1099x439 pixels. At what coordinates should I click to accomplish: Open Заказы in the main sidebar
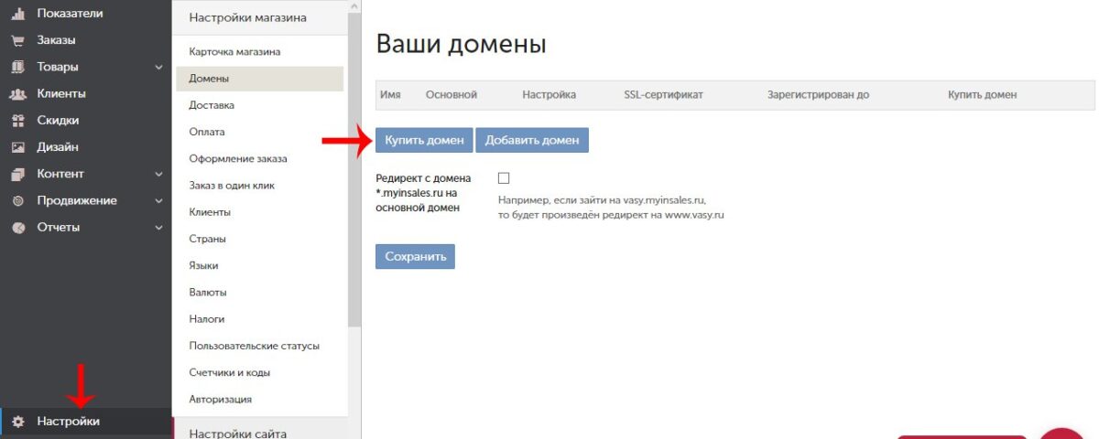(56, 40)
